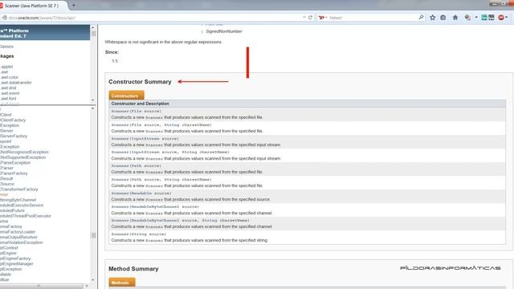The image size is (514, 289).
Task: Bookmark this page with the star icon
Action: pyautogui.click(x=432, y=18)
